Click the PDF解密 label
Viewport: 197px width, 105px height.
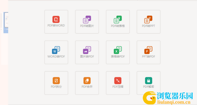tap(149, 87)
